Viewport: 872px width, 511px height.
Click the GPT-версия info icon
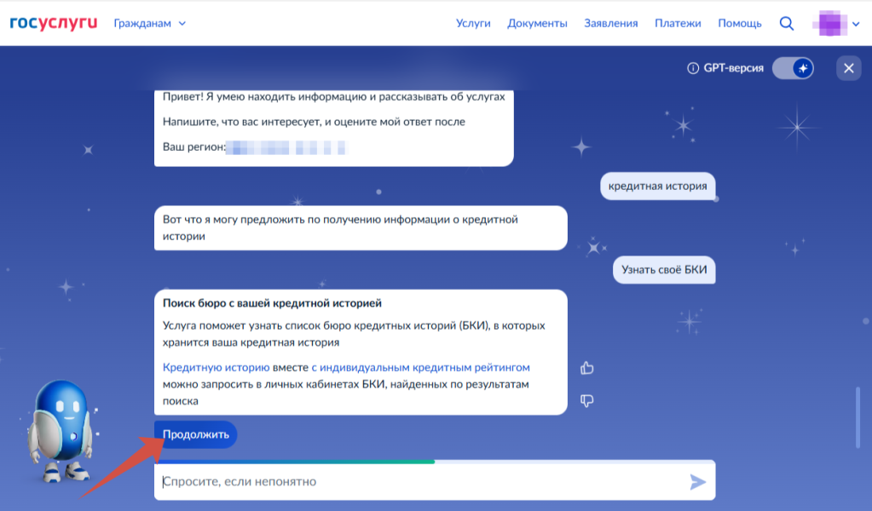coord(693,68)
